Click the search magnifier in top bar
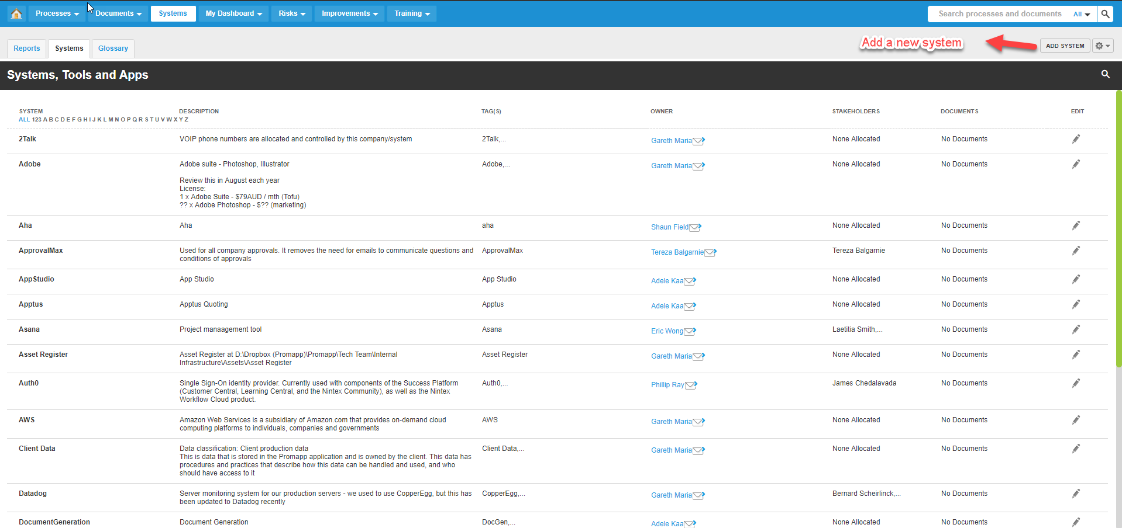 point(1105,13)
